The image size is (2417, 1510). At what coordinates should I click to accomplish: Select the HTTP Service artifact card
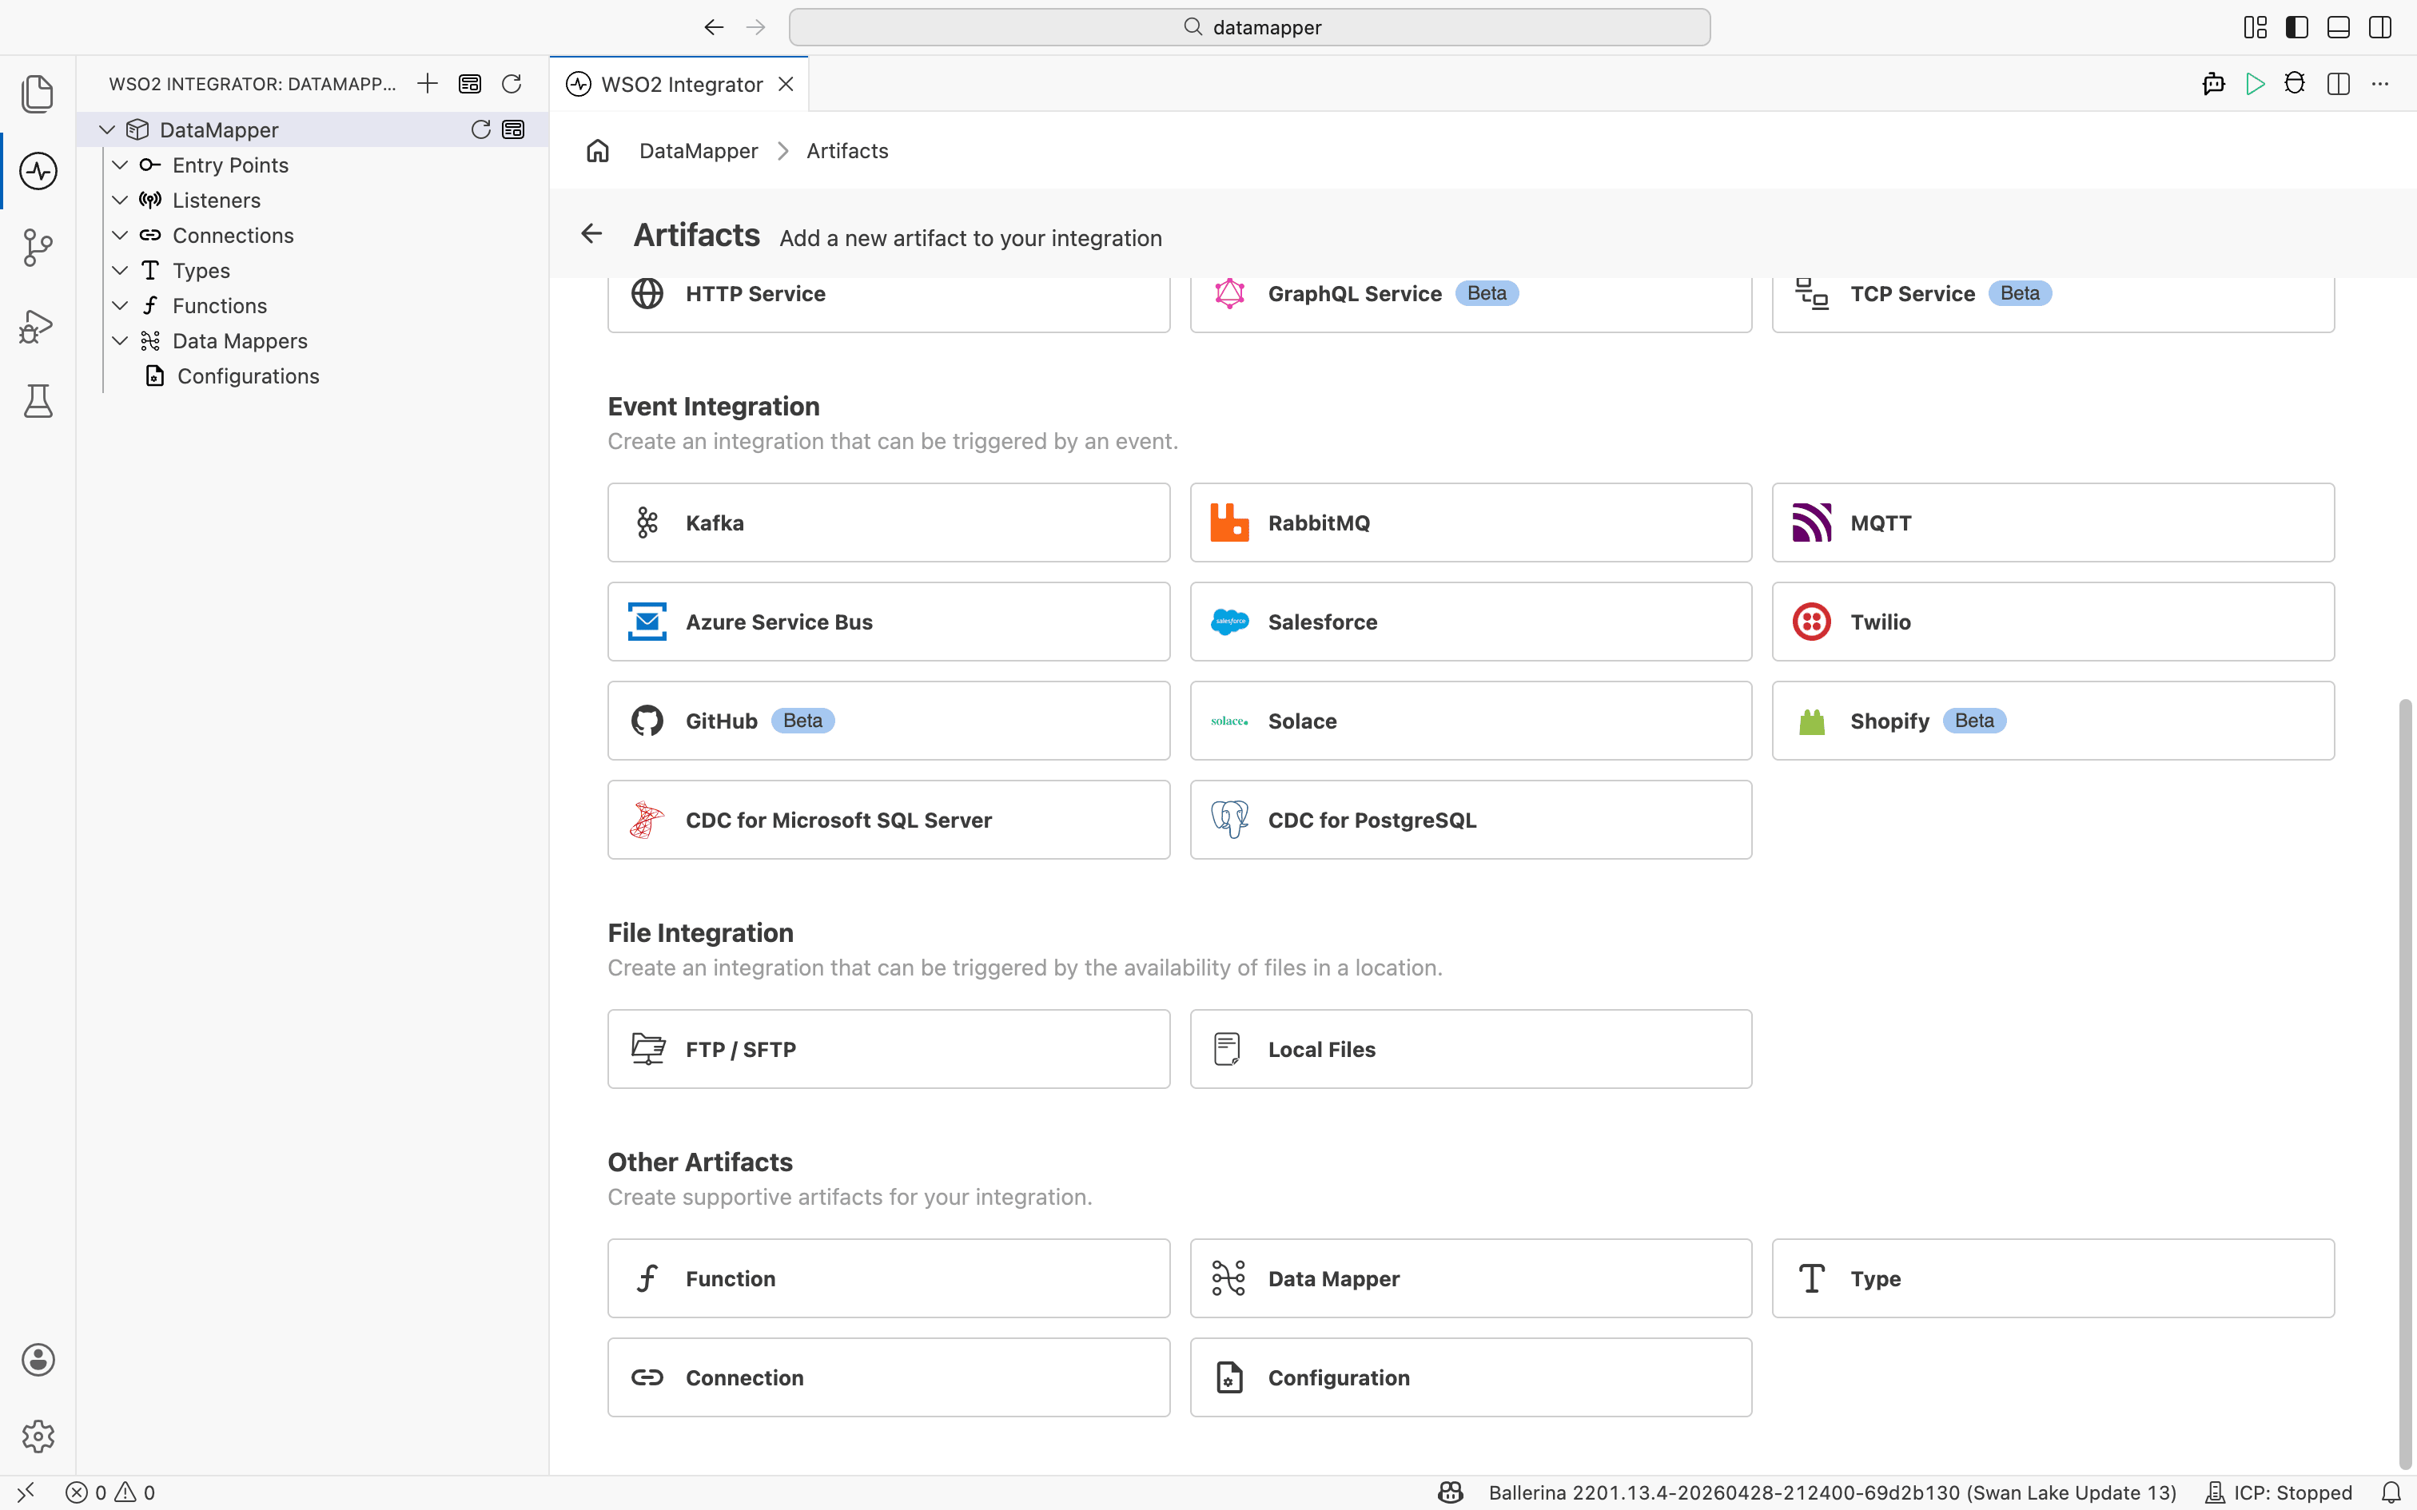(889, 304)
